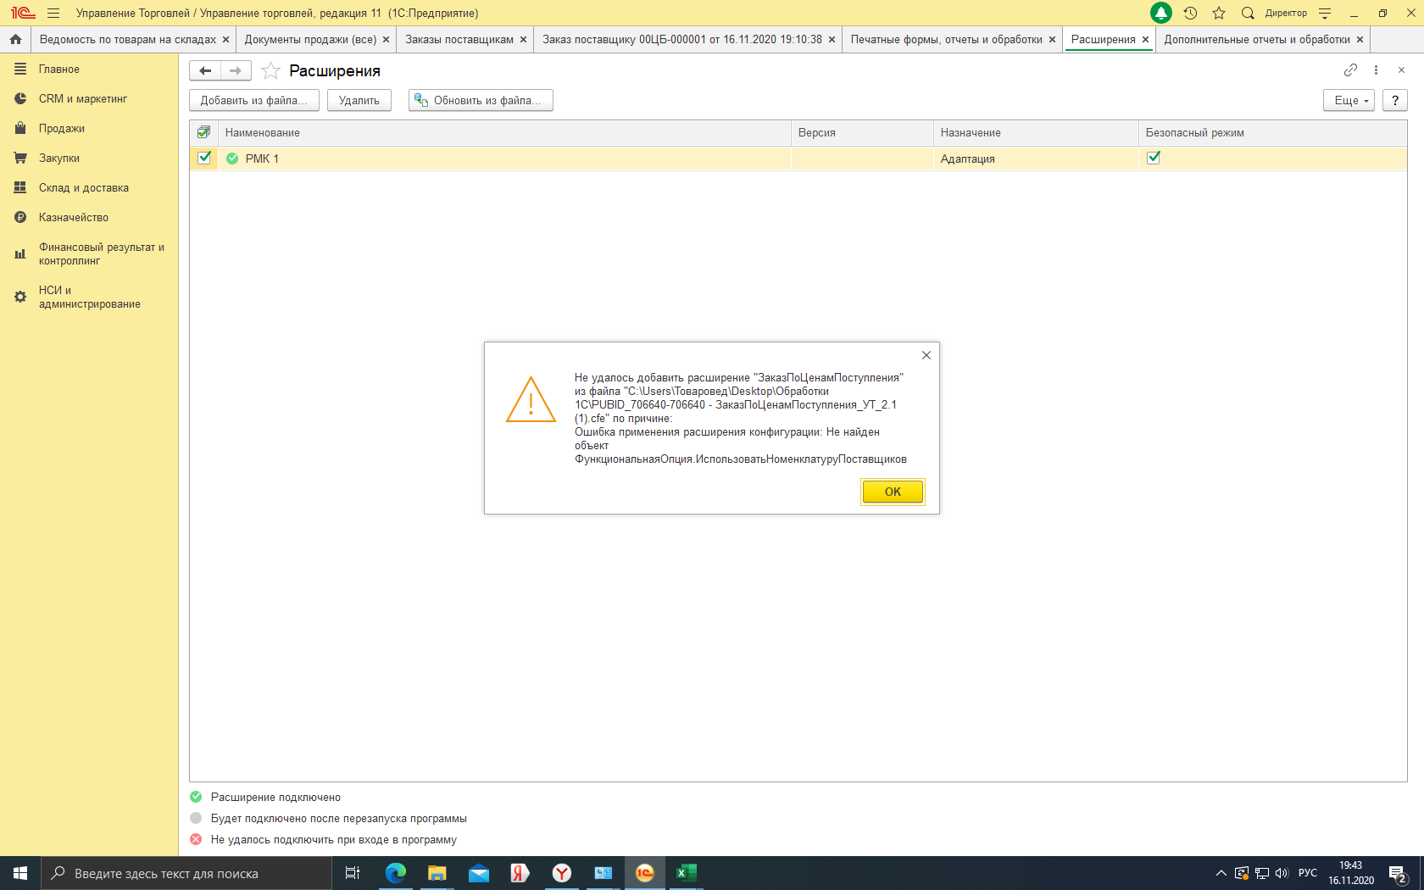Screen dimensions: 1424x890
Task: Switch to Заказы поставщикам tab
Action: pos(459,39)
